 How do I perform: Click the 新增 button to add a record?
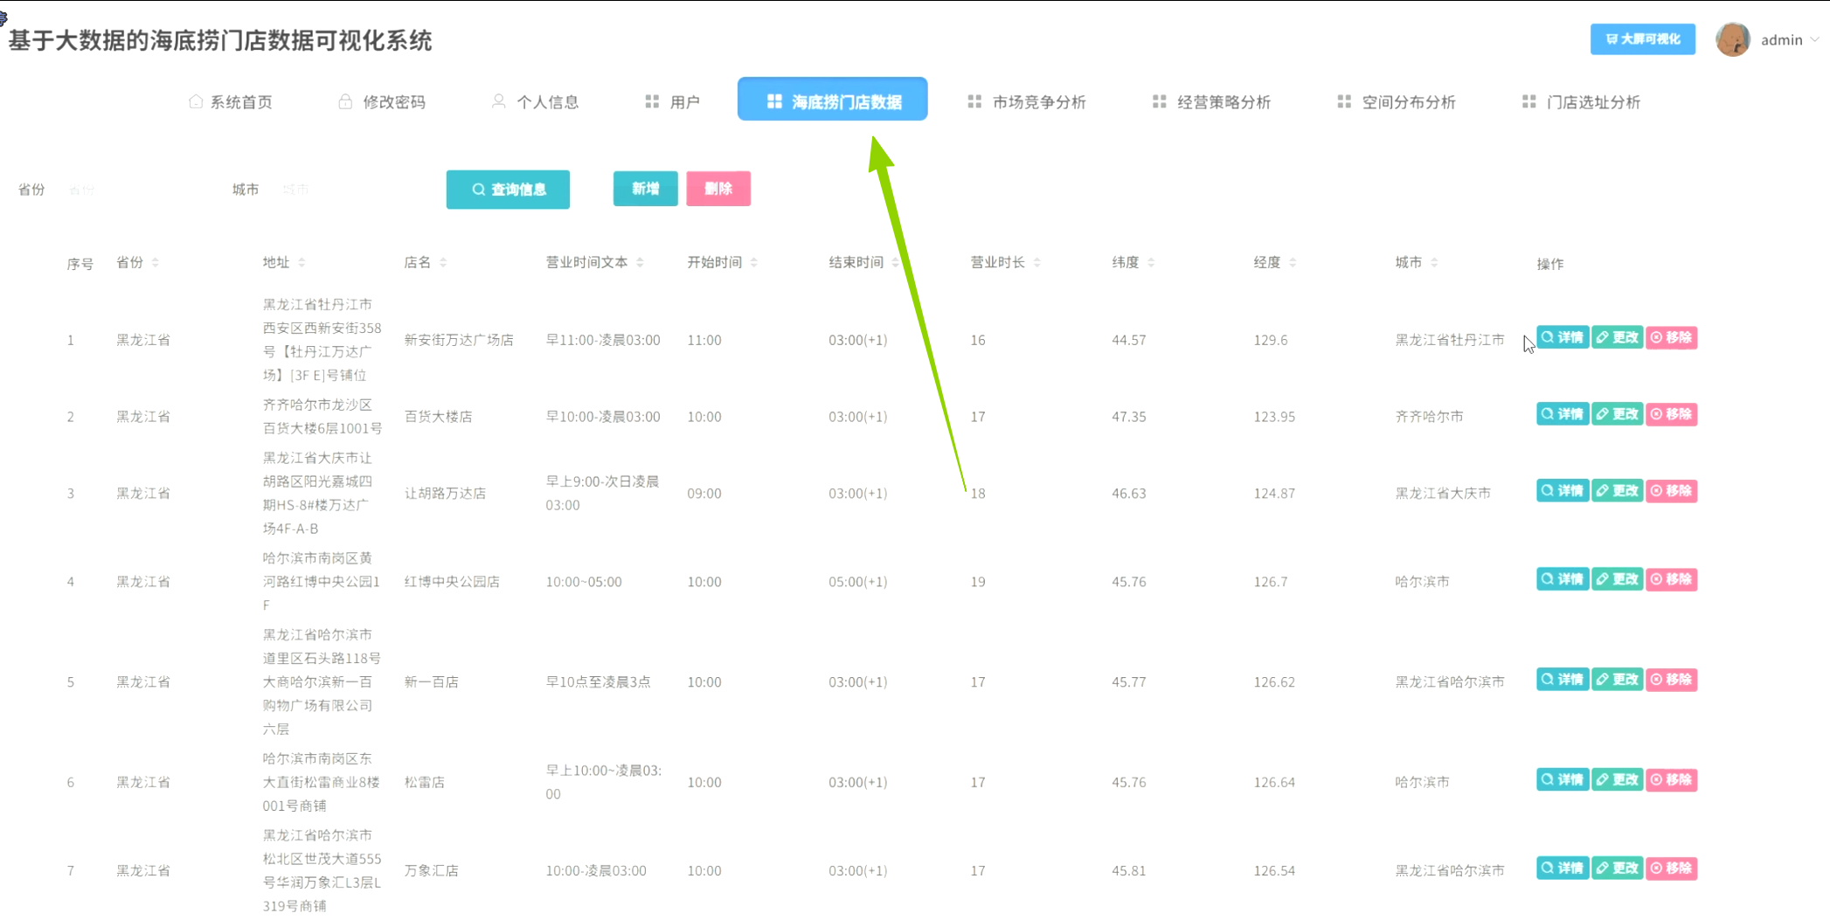pyautogui.click(x=645, y=189)
